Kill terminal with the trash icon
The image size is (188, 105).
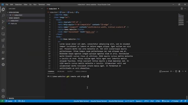(179, 71)
